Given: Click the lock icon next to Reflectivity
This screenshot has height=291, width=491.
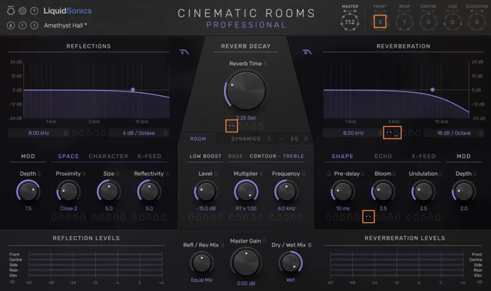Looking at the screenshot, I should click(167, 174).
